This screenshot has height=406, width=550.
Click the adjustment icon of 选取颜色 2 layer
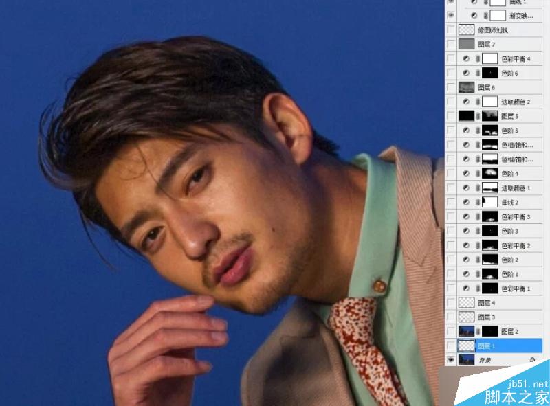[x=466, y=102]
